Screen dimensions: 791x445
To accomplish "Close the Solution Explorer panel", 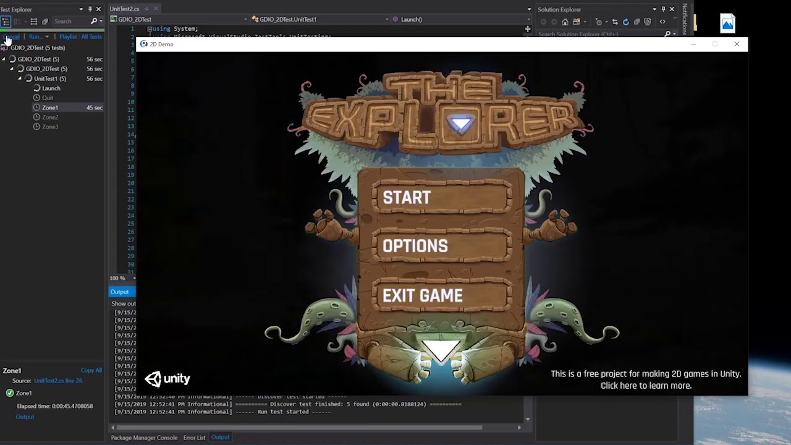I will tap(672, 9).
